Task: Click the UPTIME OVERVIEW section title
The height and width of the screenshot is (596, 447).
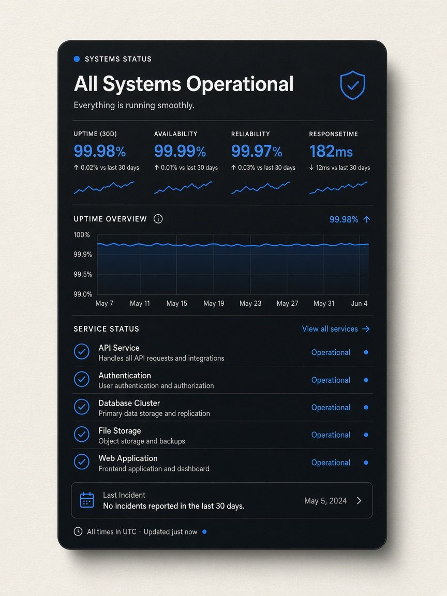Action: [110, 219]
